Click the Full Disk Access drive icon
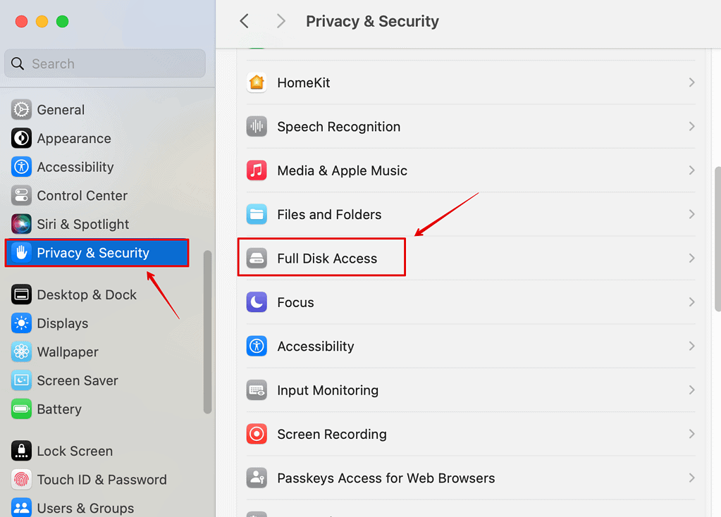This screenshot has width=721, height=517. 257,258
